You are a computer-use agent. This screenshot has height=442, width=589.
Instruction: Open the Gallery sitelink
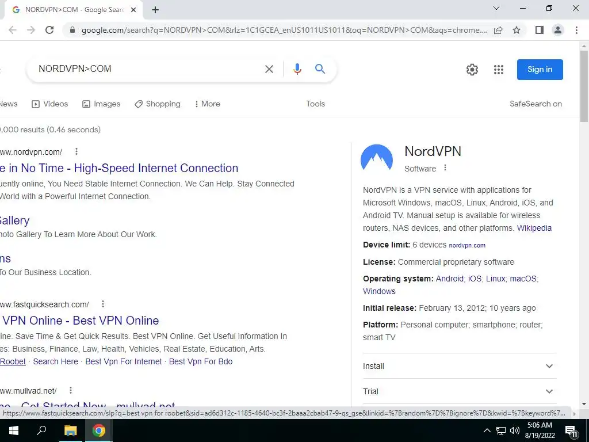point(14,220)
